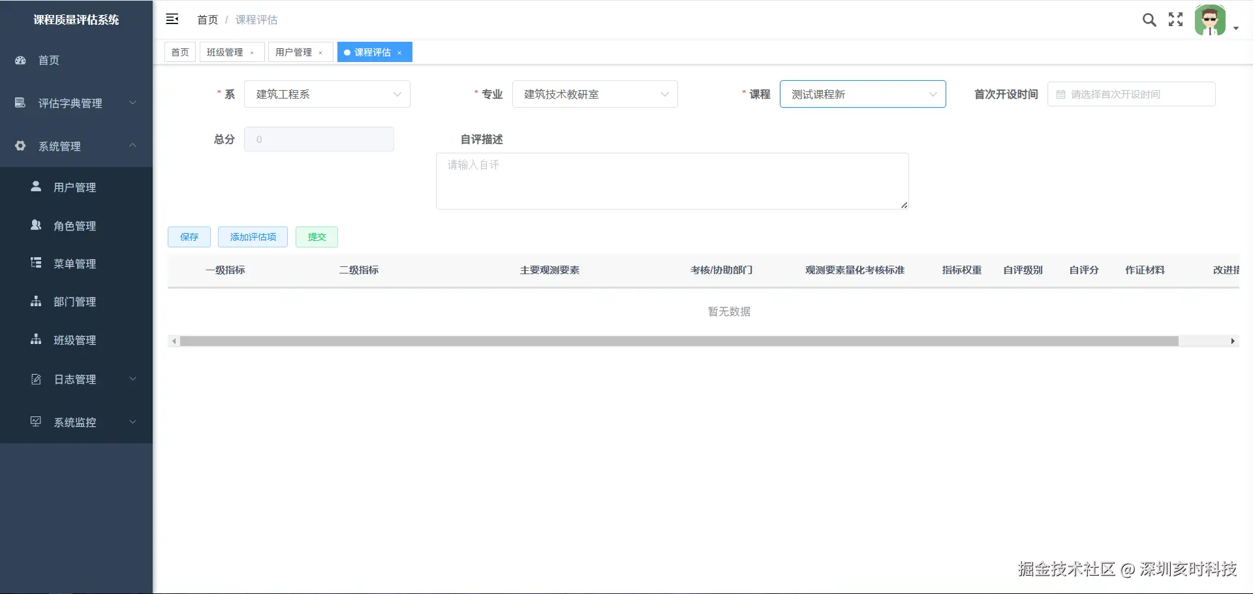Click the 系统管理 gear icon

coord(20,146)
